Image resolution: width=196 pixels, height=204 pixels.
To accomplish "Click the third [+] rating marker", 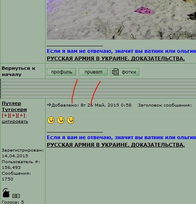I will click(x=21, y=115).
